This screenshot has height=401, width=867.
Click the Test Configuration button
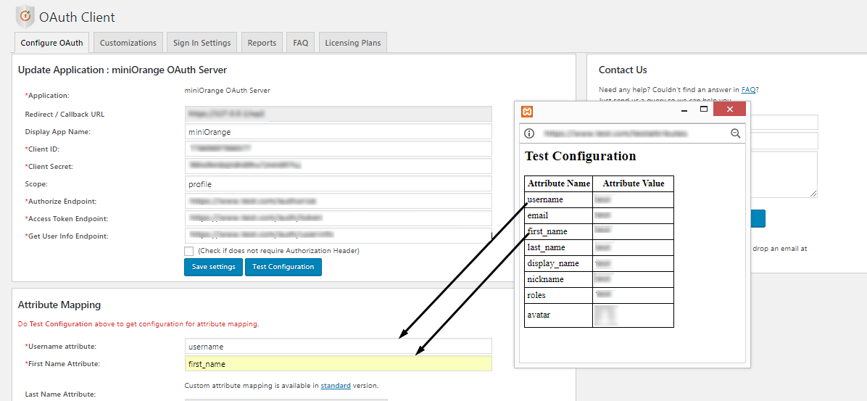(x=283, y=267)
